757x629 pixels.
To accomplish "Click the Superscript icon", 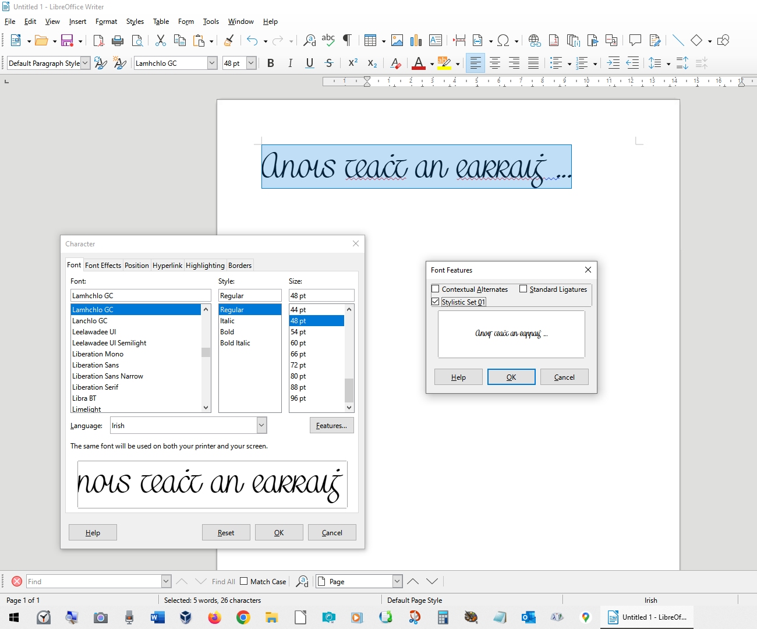I will point(352,63).
